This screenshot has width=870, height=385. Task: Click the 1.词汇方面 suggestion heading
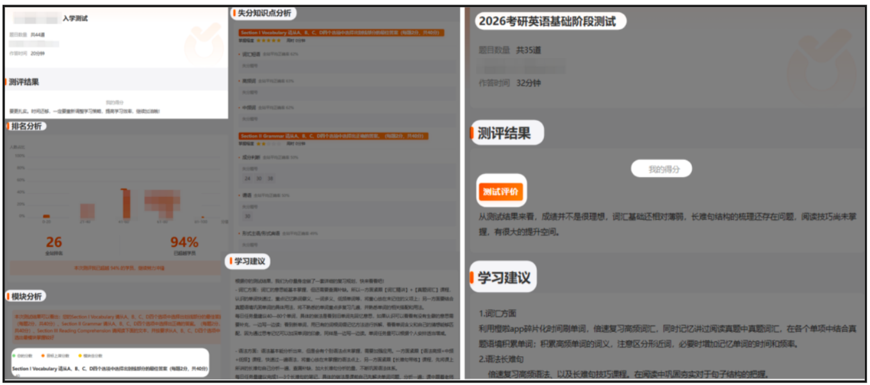498,313
